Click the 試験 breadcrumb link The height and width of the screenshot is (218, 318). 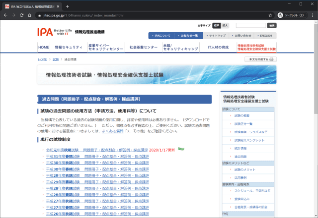point(56,59)
